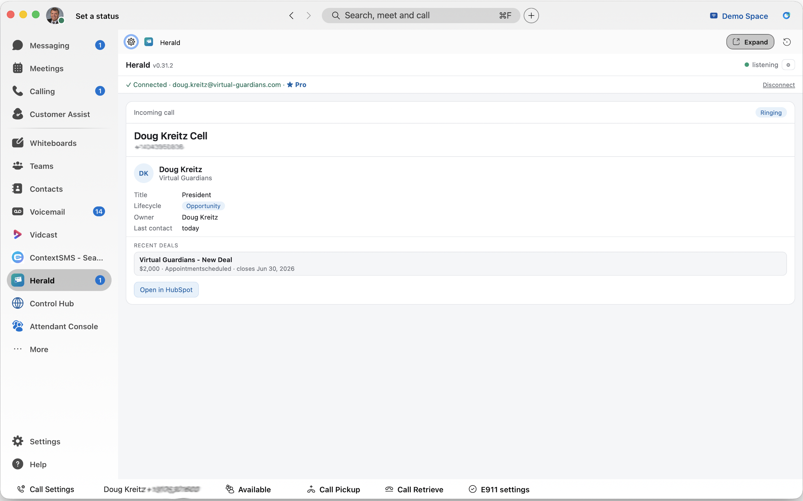Open E911 settings
Image resolution: width=803 pixels, height=501 pixels.
tap(499, 490)
